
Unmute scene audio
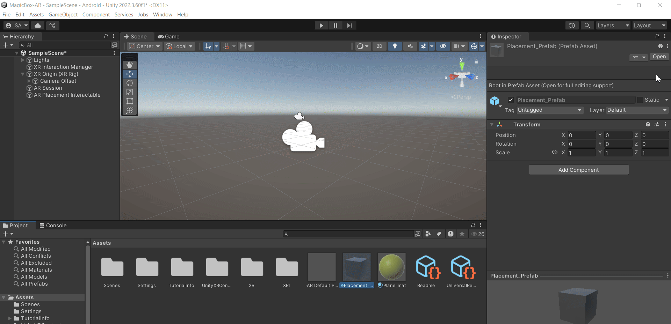click(410, 46)
